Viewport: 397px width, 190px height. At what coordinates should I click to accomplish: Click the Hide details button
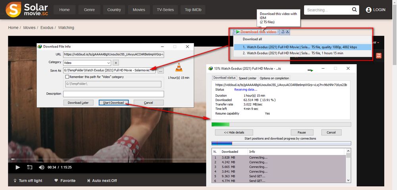(x=234, y=132)
